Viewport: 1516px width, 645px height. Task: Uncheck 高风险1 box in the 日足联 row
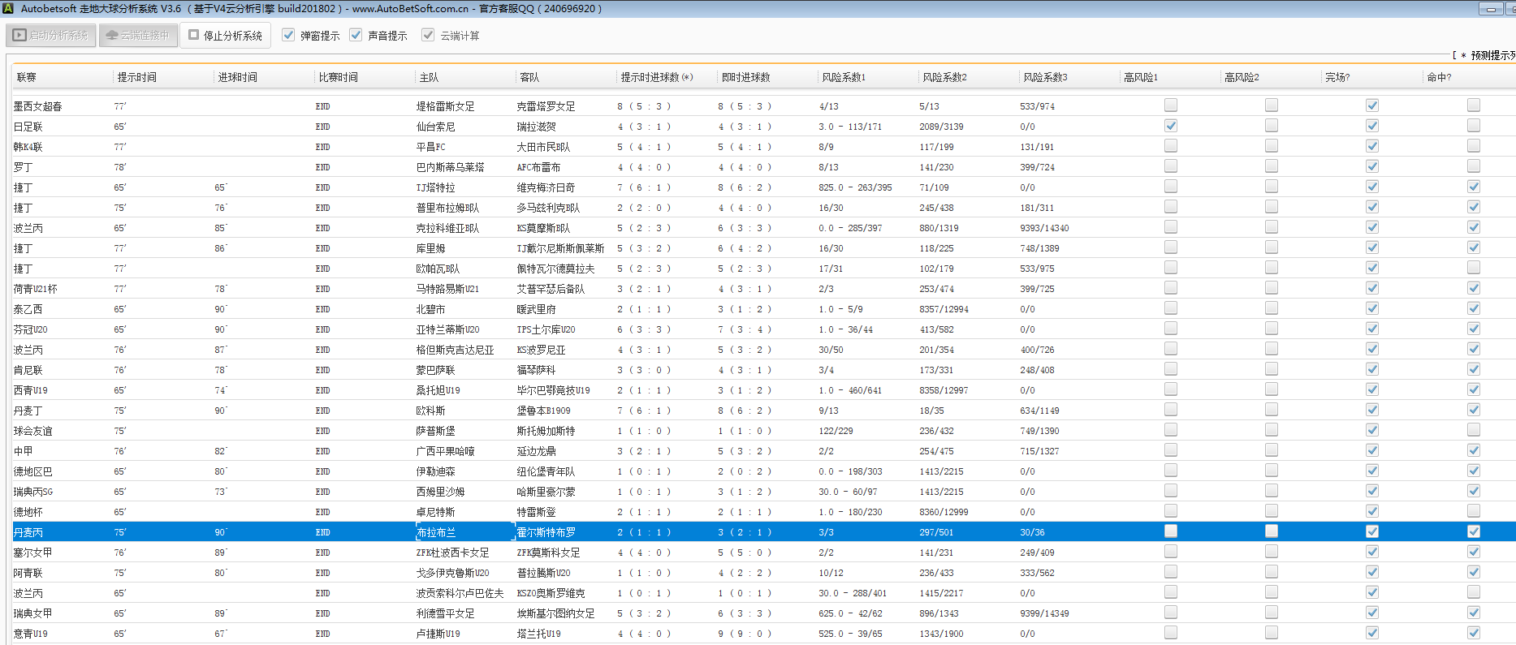coord(1170,126)
